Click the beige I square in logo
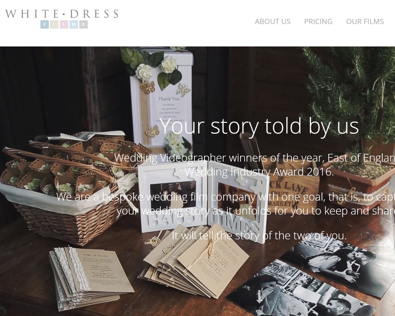Image resolution: width=395 pixels, height=316 pixels. (x=54, y=25)
